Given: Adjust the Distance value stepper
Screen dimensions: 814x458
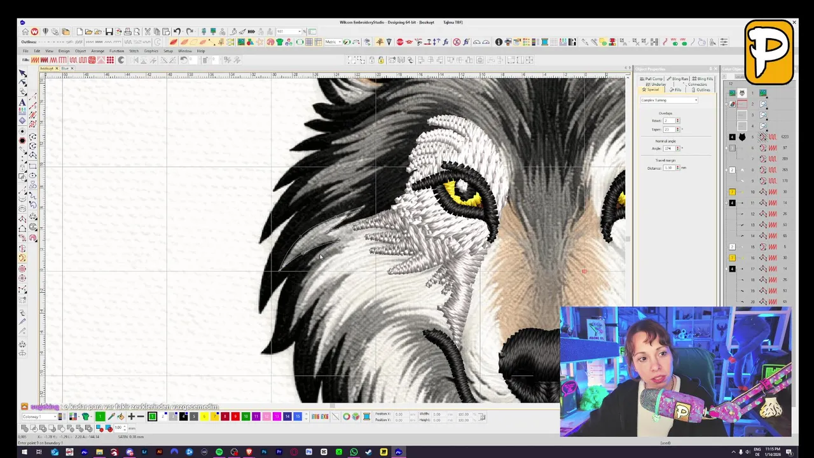Looking at the screenshot, I should coord(677,168).
